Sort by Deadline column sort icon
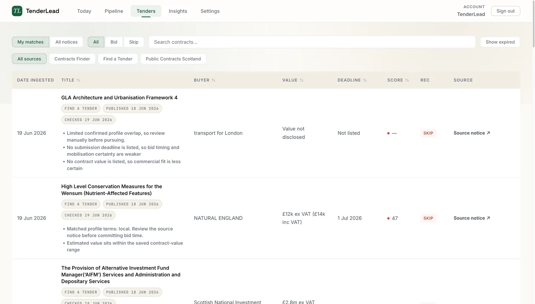The height and width of the screenshot is (304, 535). (365, 80)
